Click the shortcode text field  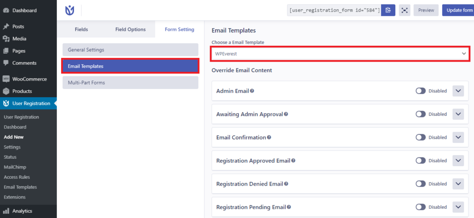point(334,10)
